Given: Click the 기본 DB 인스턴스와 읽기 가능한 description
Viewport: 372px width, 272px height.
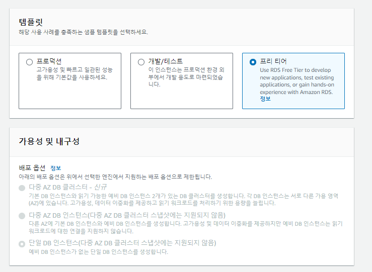Looking at the screenshot, I should click(183, 200).
